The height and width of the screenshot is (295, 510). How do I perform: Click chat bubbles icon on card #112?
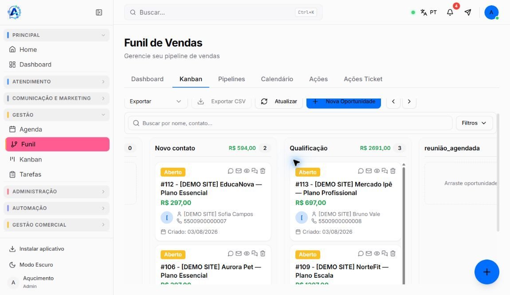click(255, 171)
